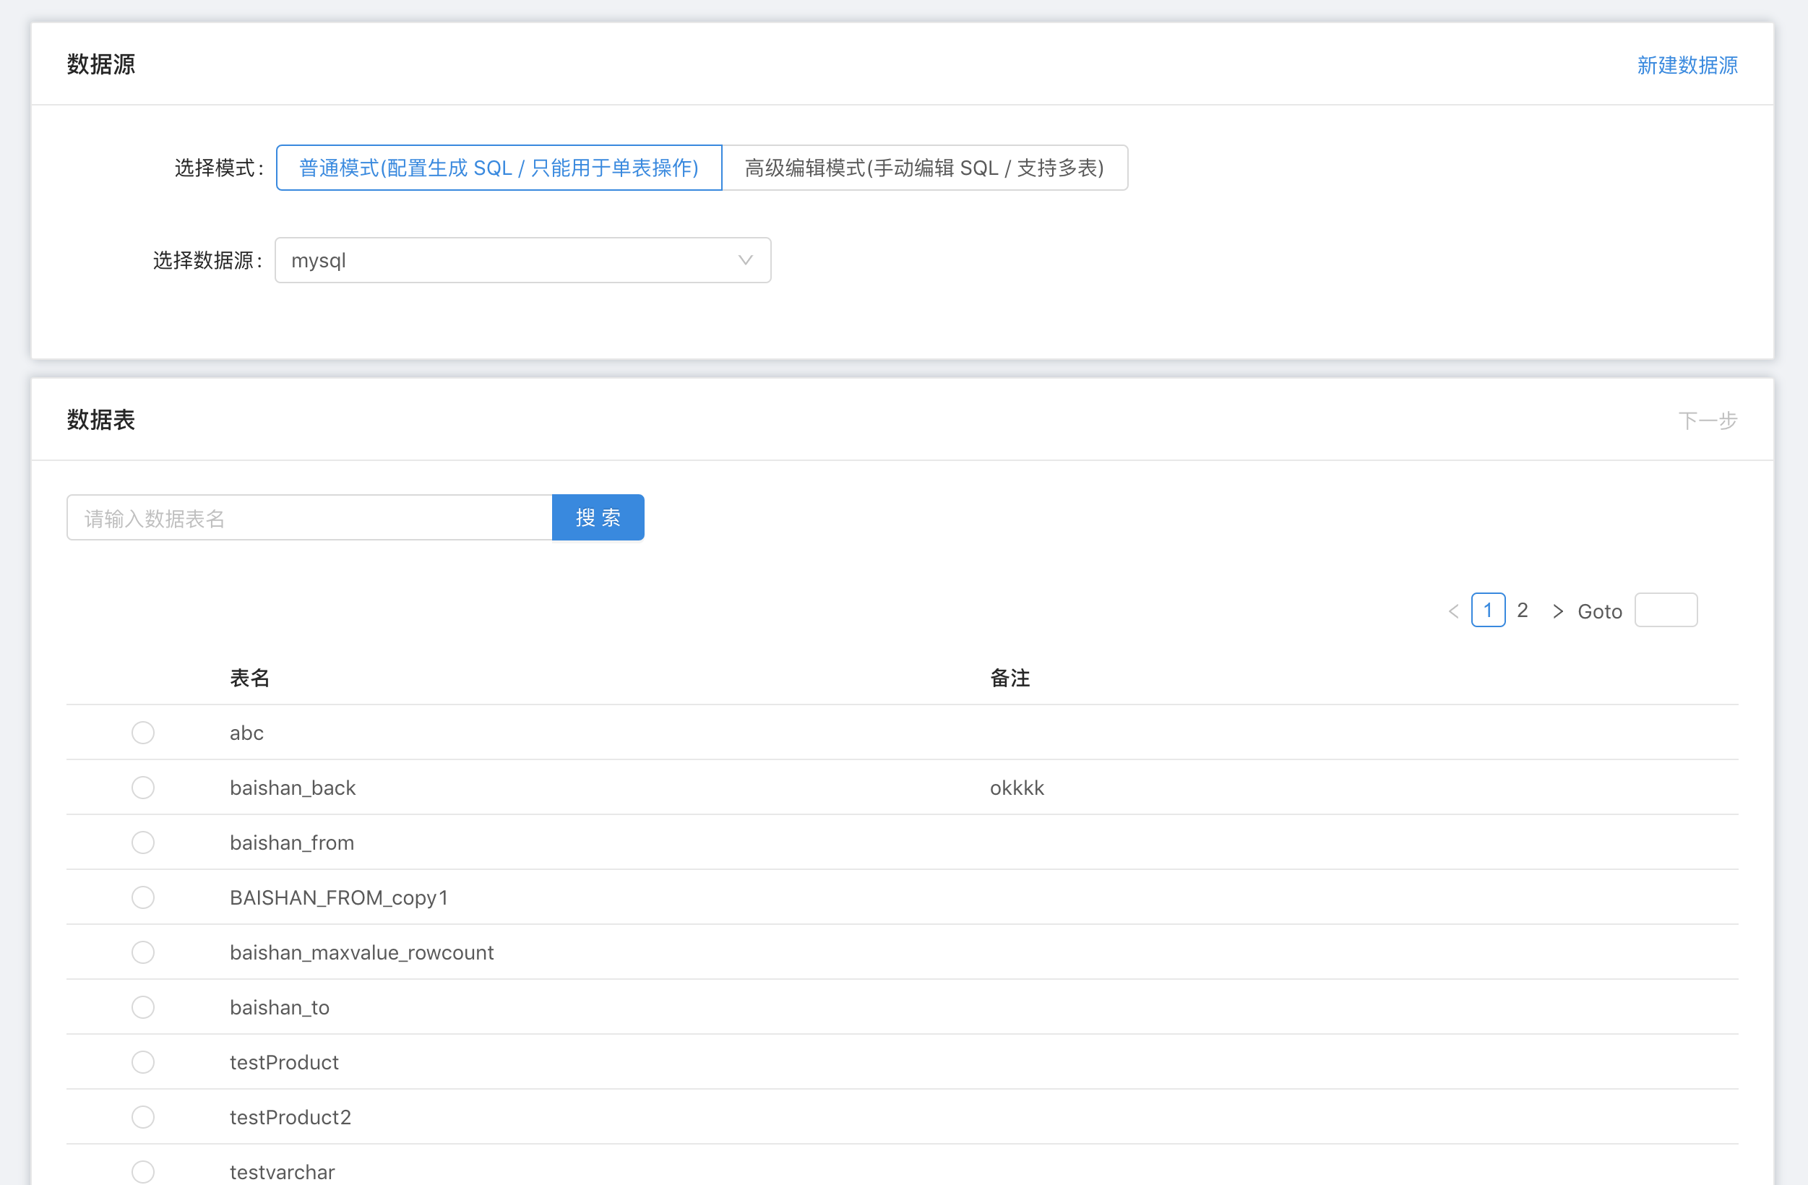This screenshot has height=1185, width=1808.
Task: Select radio button for baishan_back table
Action: click(x=143, y=787)
